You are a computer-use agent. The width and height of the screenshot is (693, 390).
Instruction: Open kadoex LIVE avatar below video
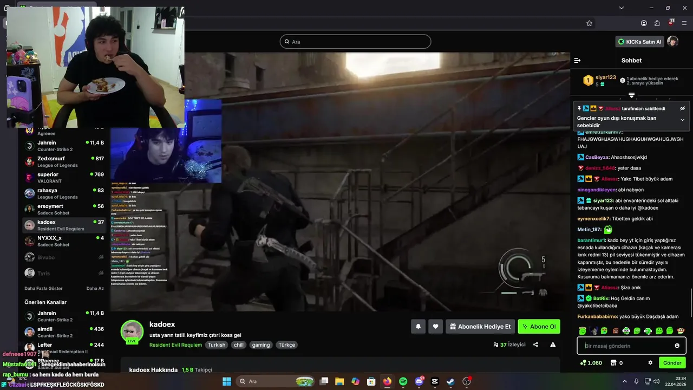click(x=132, y=332)
